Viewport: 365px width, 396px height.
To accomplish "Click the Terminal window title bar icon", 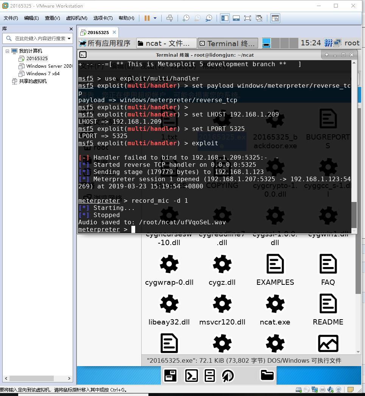I will pyautogui.click(x=83, y=55).
